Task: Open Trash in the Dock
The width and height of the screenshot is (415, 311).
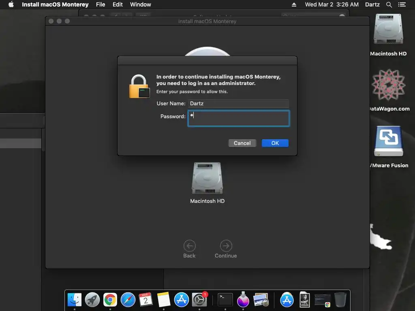Action: [x=340, y=300]
